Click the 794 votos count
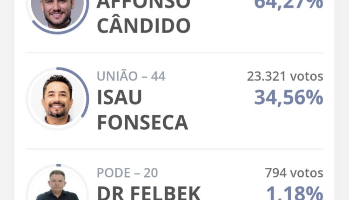Viewport: 349px width, 200px height. (x=294, y=173)
